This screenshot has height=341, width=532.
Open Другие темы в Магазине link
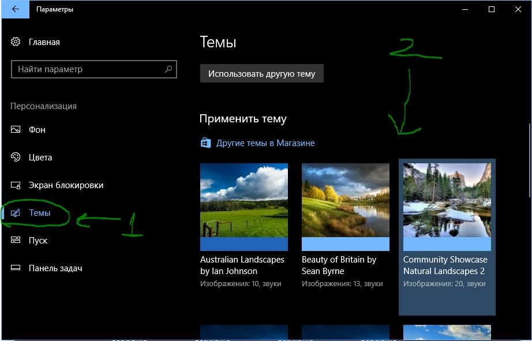pyautogui.click(x=265, y=143)
